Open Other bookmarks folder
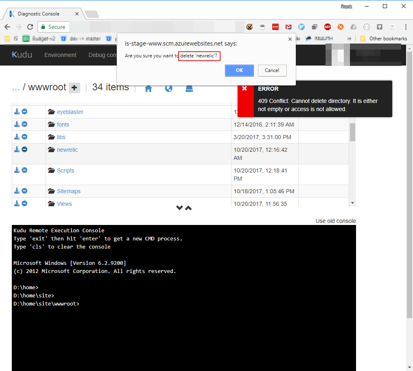 click(x=384, y=39)
